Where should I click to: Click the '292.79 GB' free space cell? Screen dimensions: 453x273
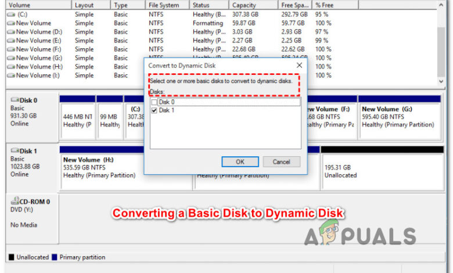[x=294, y=15]
